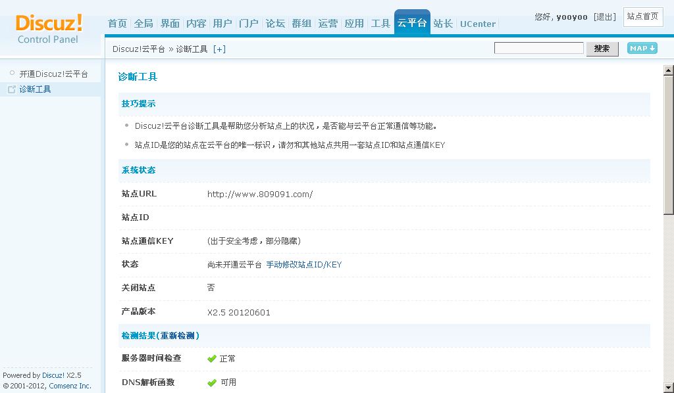Click the product version X2.5 20120601

tap(239, 313)
